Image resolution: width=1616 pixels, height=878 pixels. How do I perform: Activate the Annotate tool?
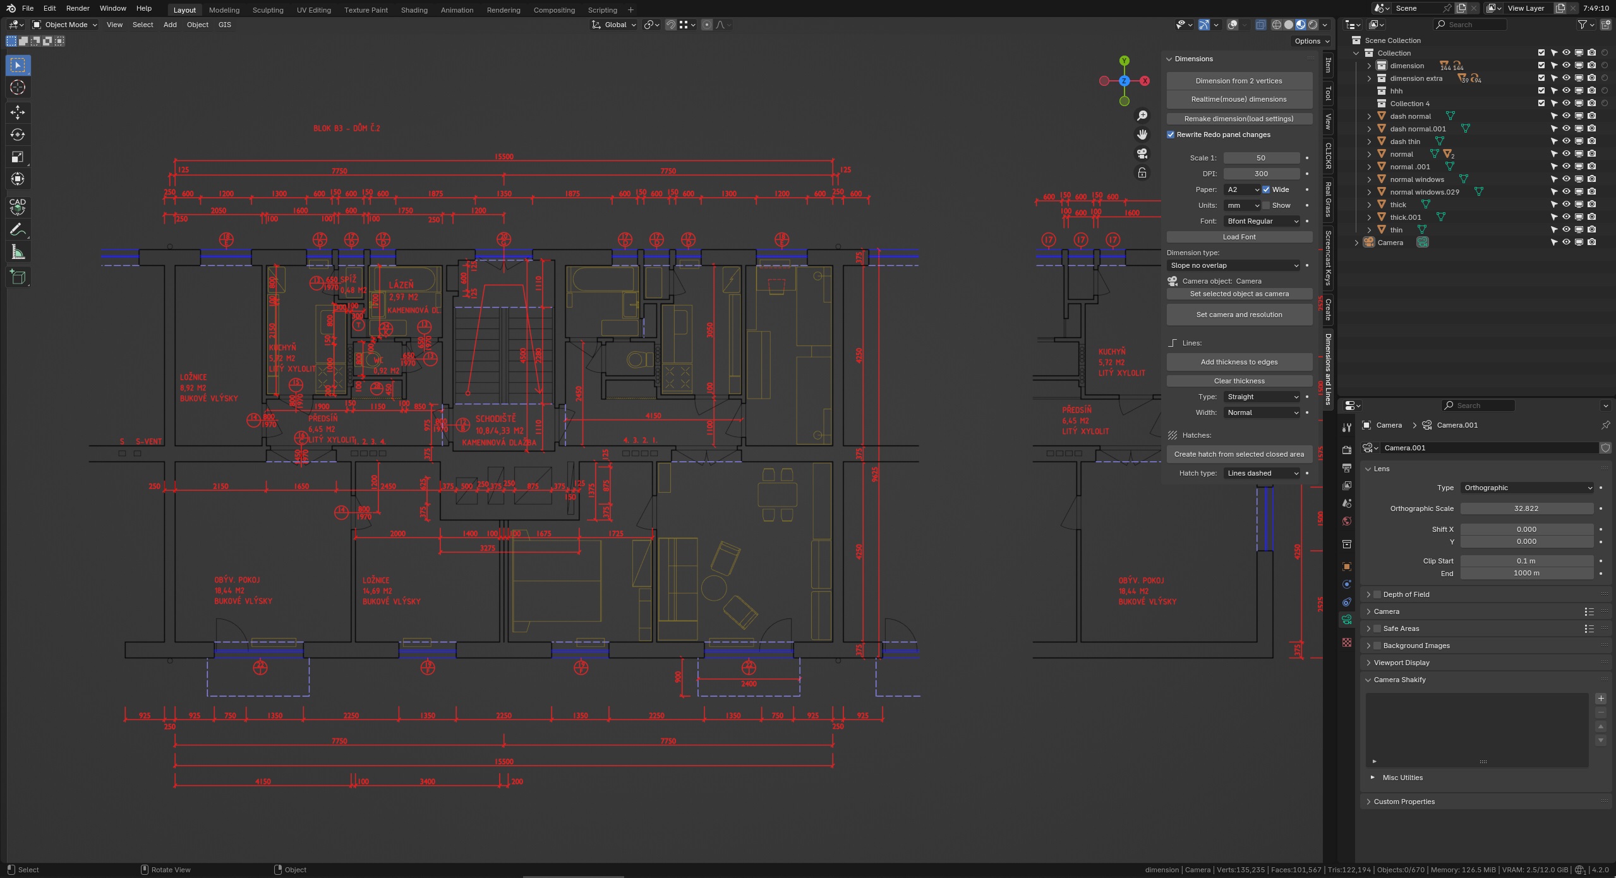[x=17, y=229]
